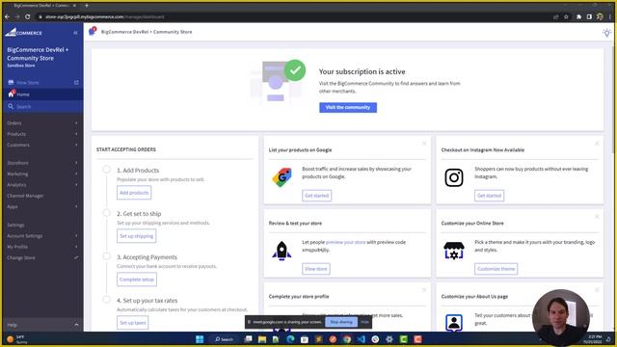
Task: Hide the screen sharing notification bar
Action: (x=364, y=322)
